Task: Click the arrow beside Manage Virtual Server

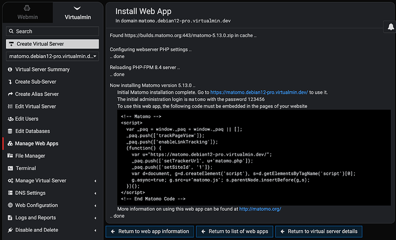Action: tap(95, 181)
